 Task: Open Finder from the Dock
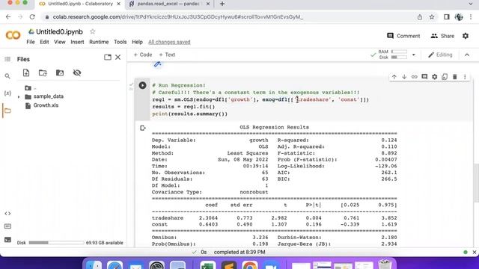[x=94, y=266]
